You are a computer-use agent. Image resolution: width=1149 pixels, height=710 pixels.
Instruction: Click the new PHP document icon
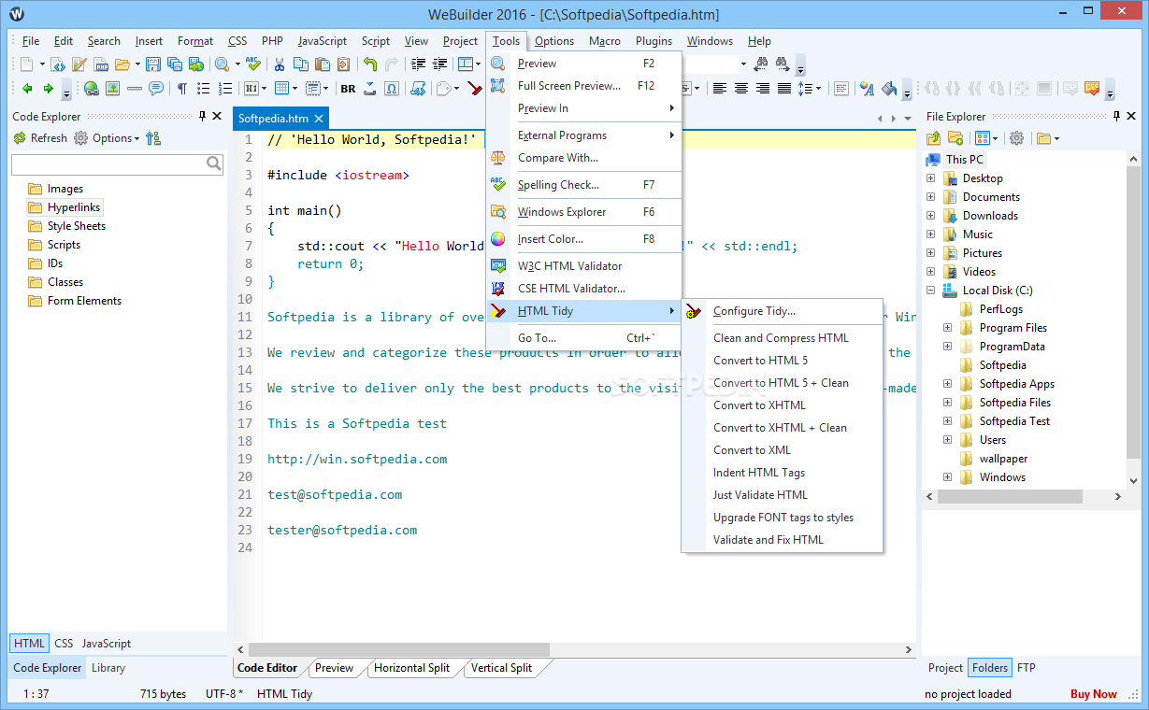(x=101, y=64)
